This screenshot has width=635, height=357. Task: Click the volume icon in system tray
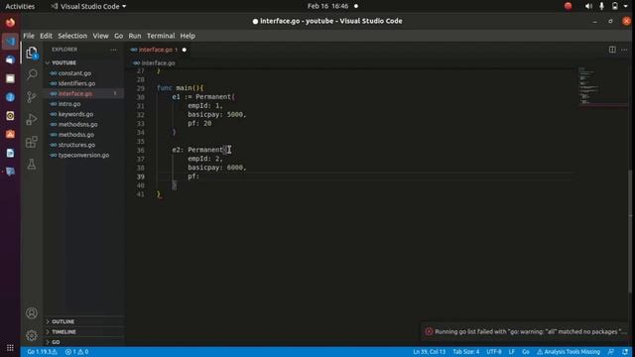click(x=588, y=6)
